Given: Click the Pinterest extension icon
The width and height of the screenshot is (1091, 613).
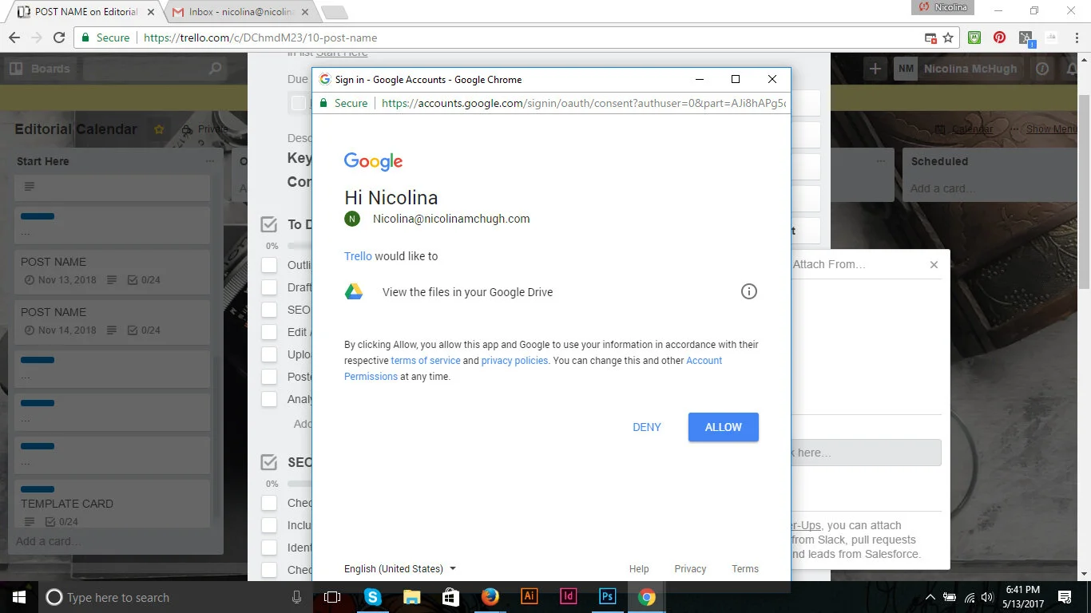Looking at the screenshot, I should tap(999, 38).
